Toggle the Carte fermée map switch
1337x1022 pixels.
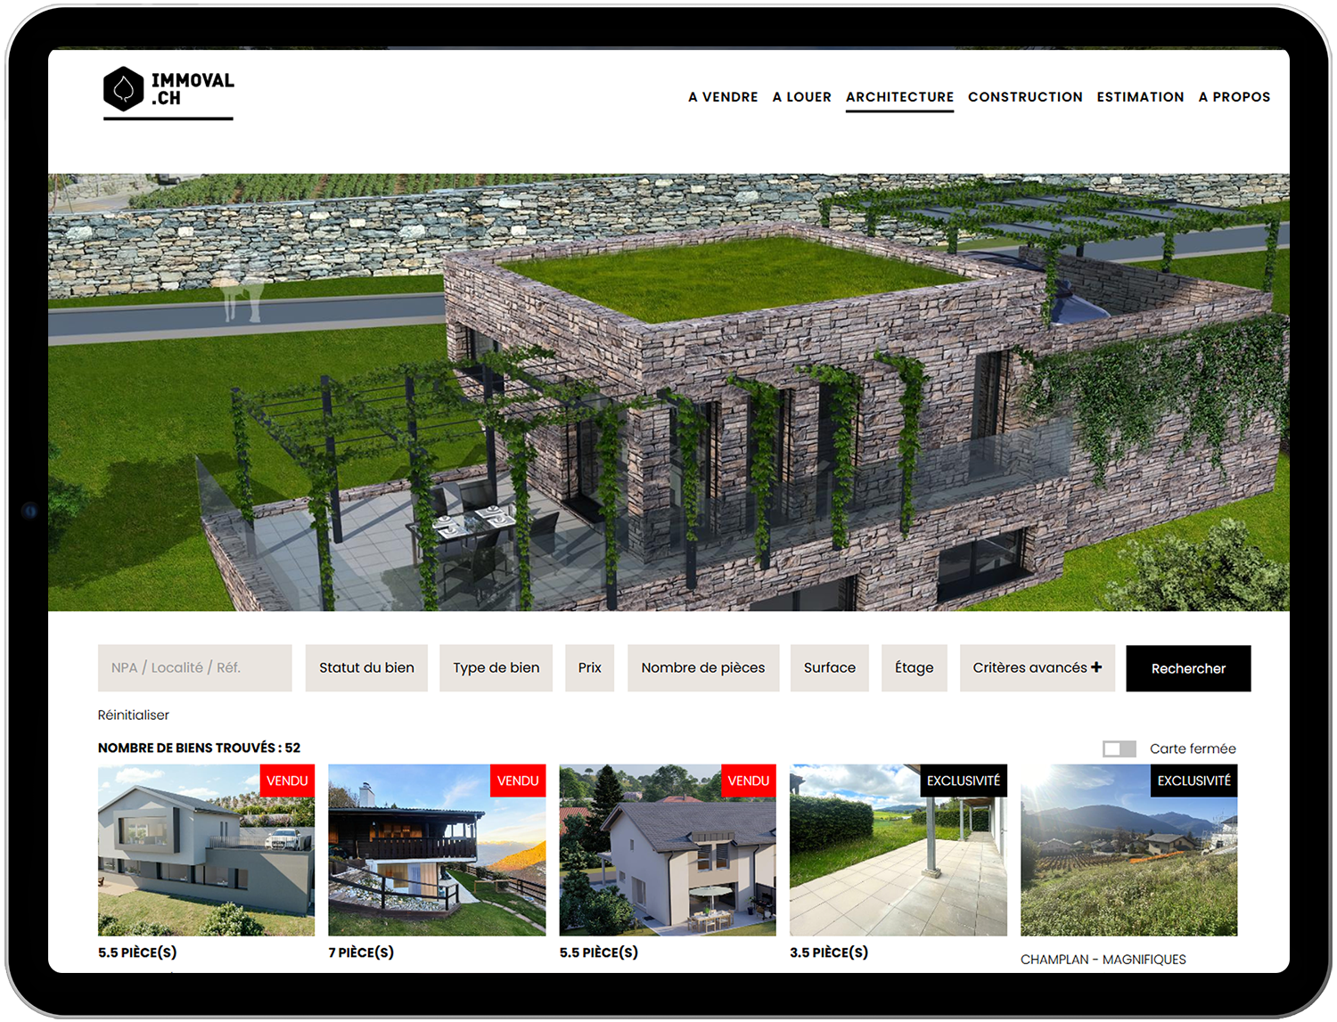tap(1119, 749)
